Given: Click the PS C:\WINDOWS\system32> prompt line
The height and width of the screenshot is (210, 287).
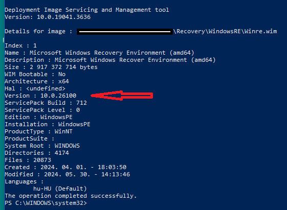Looking at the screenshot, I should [46, 203].
